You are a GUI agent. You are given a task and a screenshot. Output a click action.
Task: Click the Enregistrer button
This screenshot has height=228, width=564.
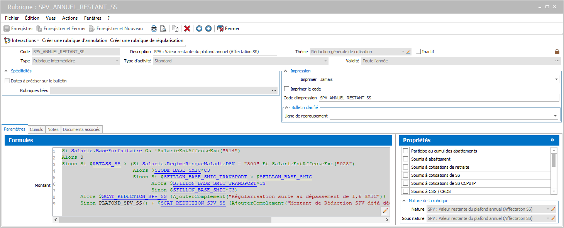pyautogui.click(x=19, y=28)
